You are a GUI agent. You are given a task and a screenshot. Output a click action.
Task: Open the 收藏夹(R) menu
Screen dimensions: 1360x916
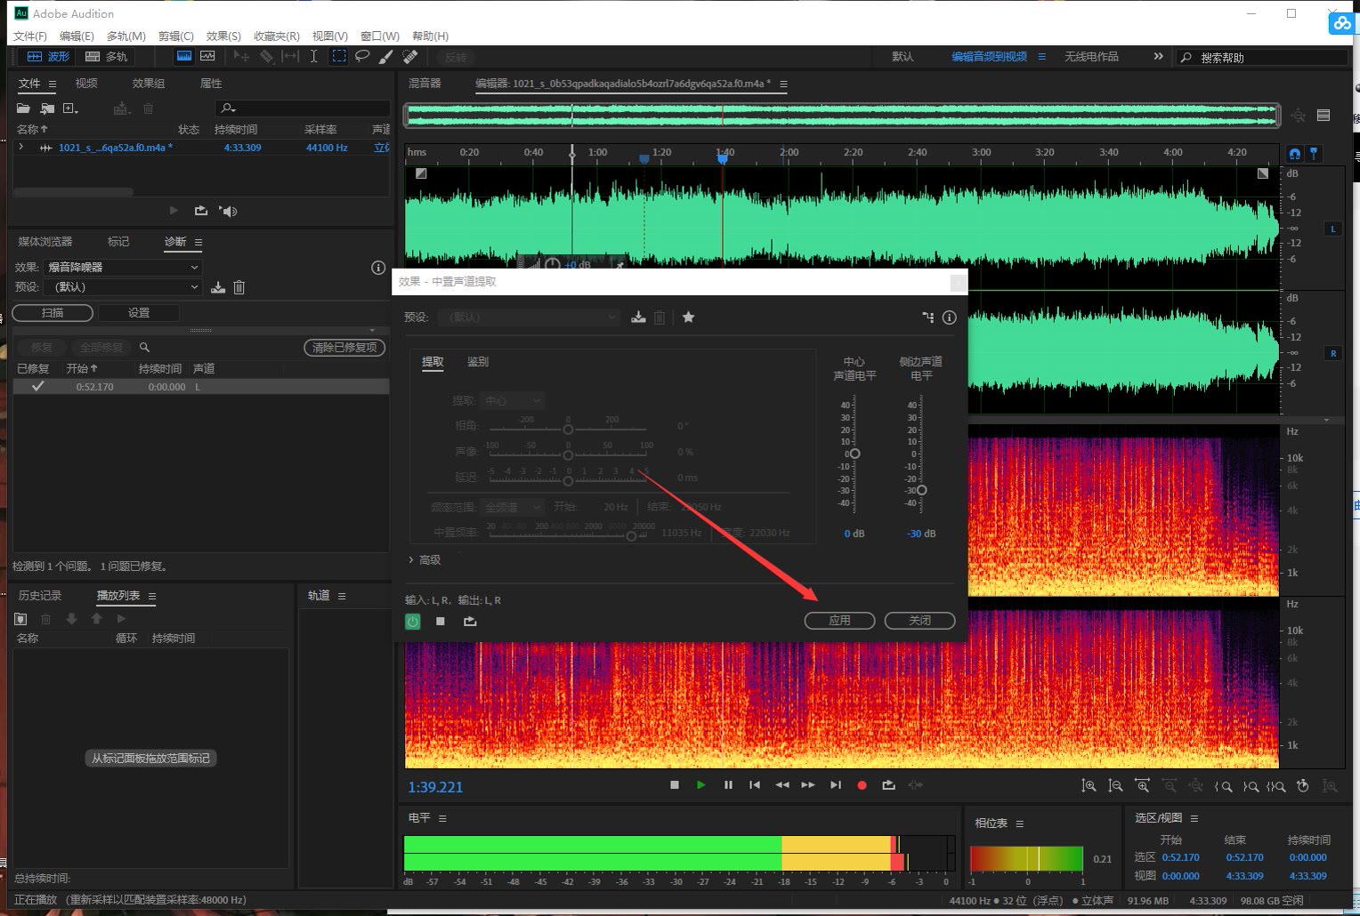[x=276, y=36]
